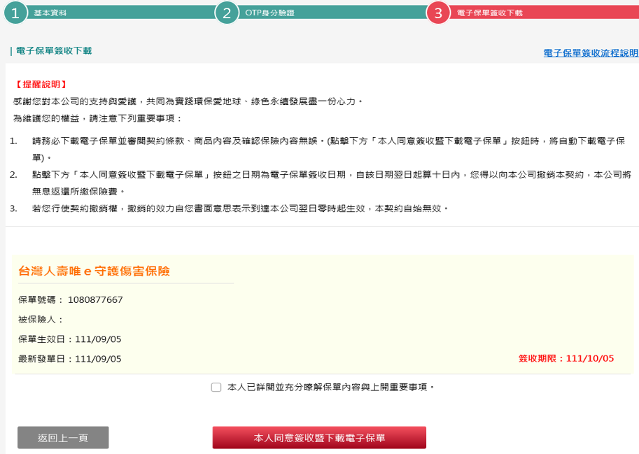Viewport: 639px width, 454px height.
Task: Click step 2 circle OTP身分驗證
Action: pos(227,13)
